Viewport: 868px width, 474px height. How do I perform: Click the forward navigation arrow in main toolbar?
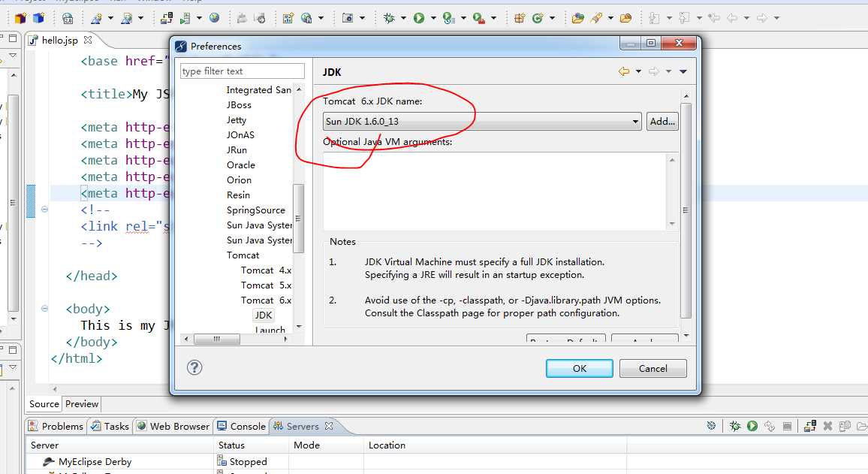762,18
